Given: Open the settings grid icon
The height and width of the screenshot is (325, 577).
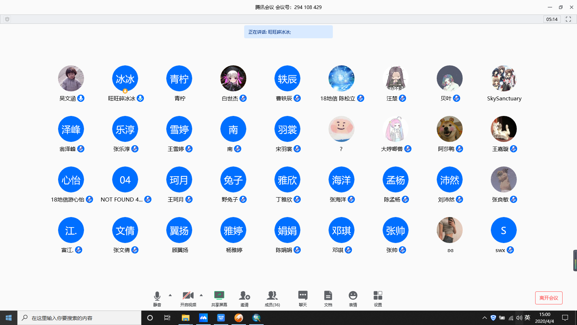Looking at the screenshot, I should tap(378, 296).
